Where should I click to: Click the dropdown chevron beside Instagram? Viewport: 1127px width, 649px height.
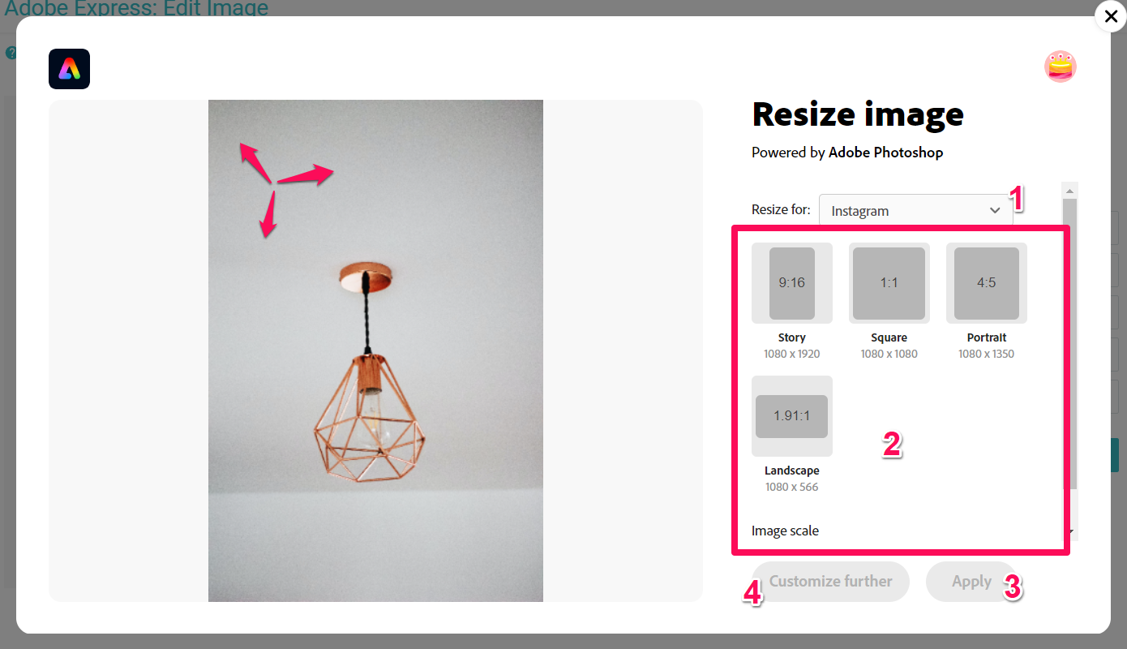point(996,210)
